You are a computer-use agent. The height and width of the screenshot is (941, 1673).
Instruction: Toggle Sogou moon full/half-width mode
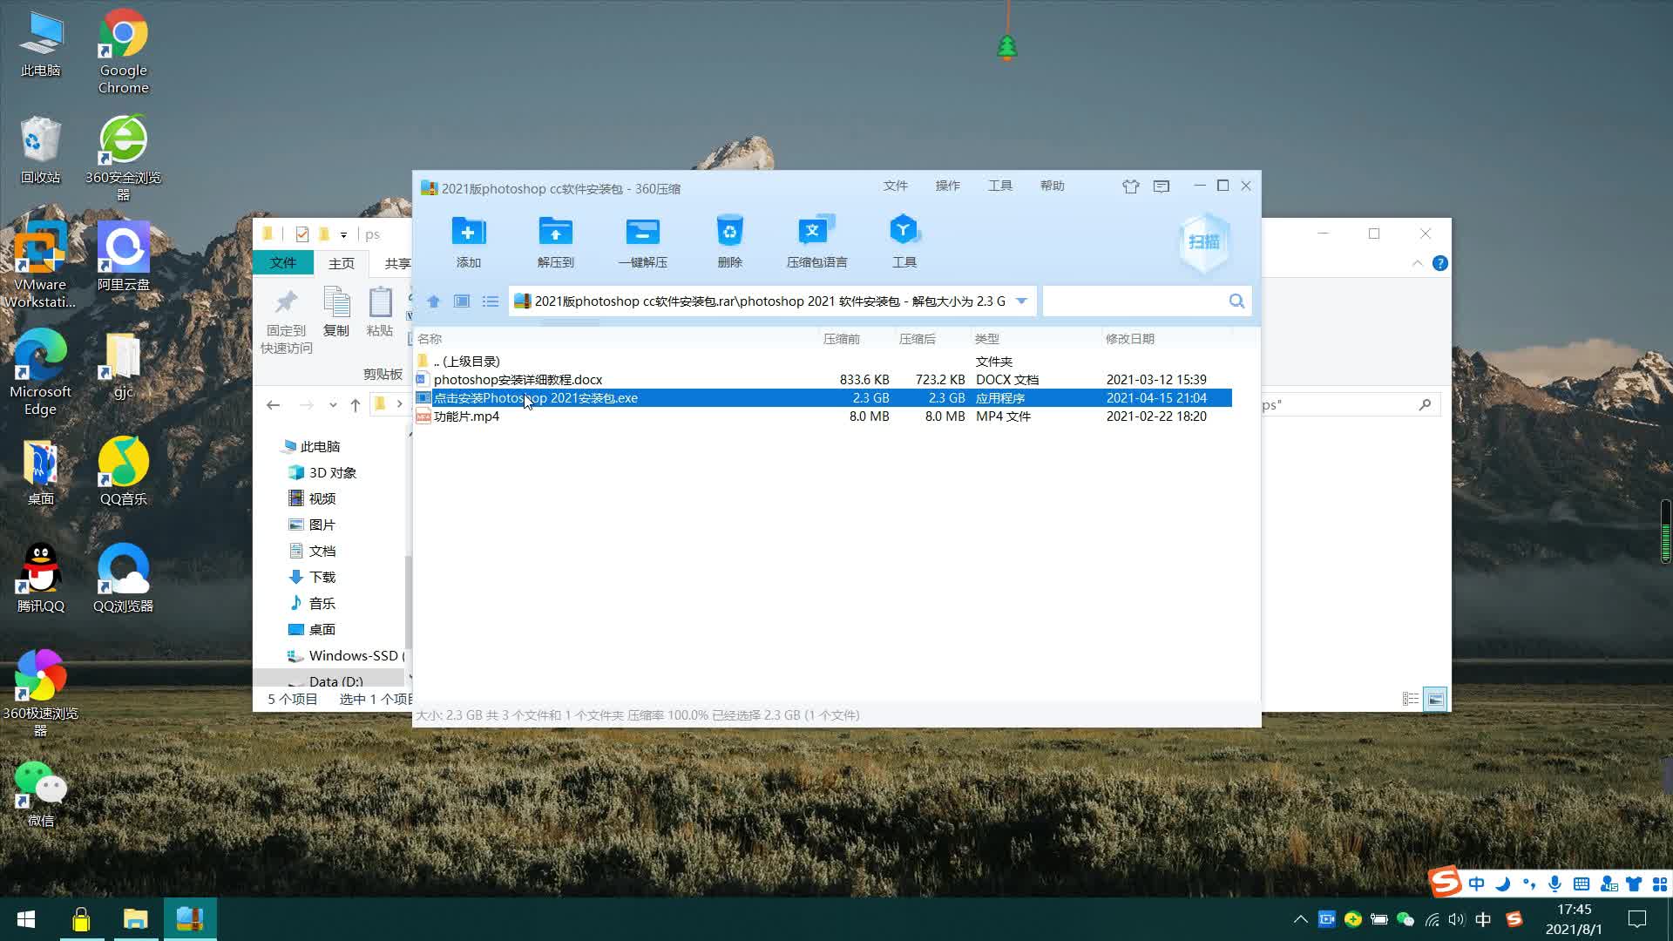point(1502,883)
